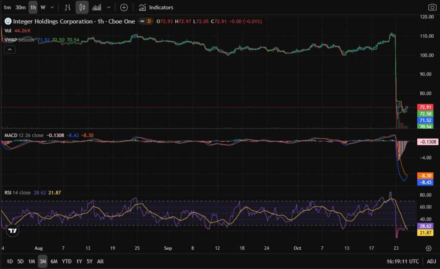The image size is (440, 269).
Task: Select the Bars chart style icon
Action: [x=67, y=7]
